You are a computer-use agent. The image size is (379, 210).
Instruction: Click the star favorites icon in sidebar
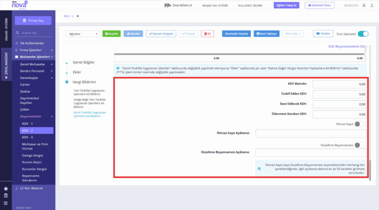6,189
